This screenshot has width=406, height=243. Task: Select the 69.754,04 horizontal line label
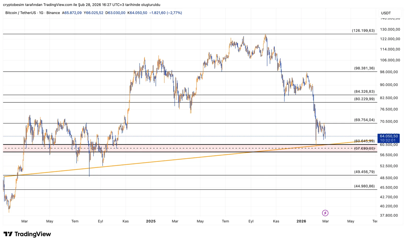(364, 120)
